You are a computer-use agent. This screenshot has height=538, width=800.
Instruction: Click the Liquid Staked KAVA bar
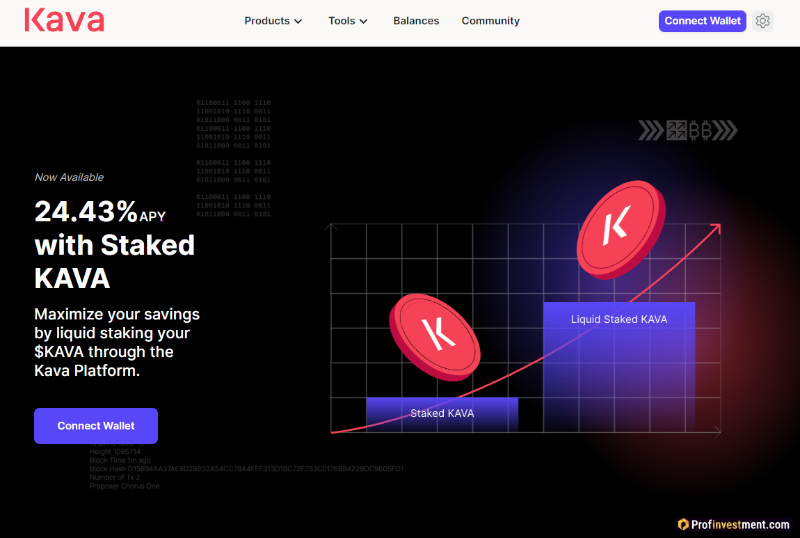(x=619, y=367)
